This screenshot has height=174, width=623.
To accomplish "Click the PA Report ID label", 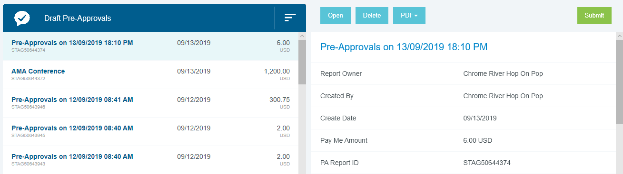I will 339,163.
